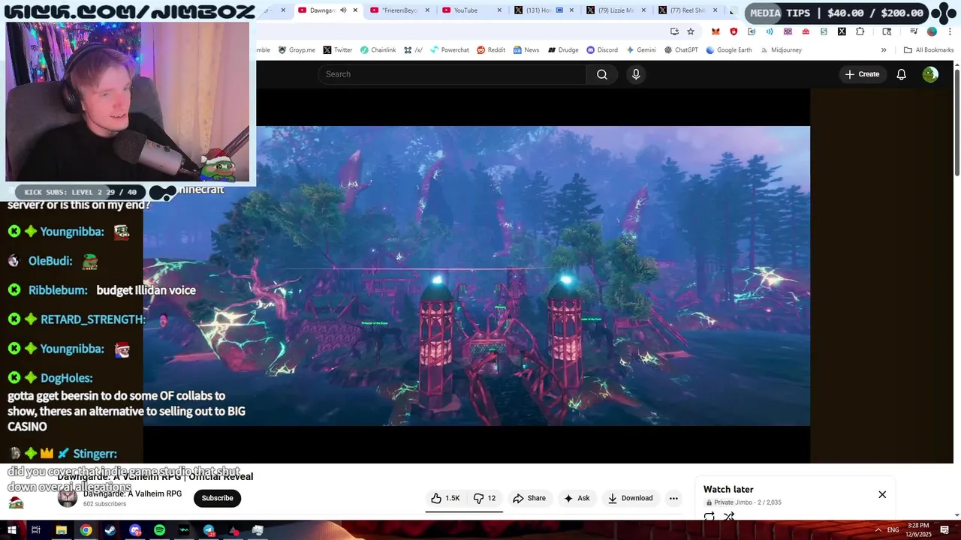Open the Powerchat bookmark

click(449, 50)
